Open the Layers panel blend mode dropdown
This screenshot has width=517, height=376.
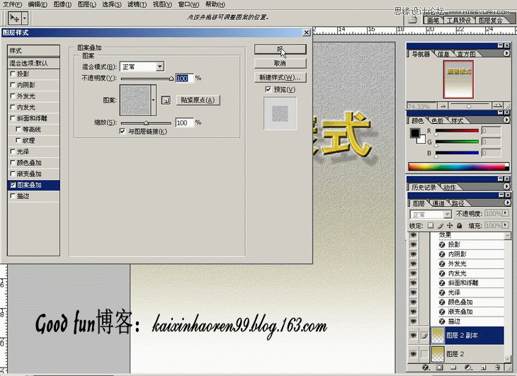431,215
